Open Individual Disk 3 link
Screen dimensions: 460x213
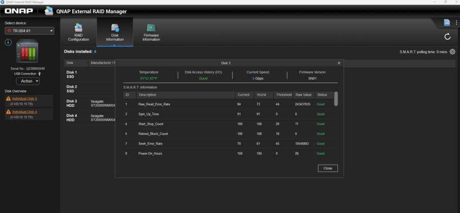click(x=24, y=98)
